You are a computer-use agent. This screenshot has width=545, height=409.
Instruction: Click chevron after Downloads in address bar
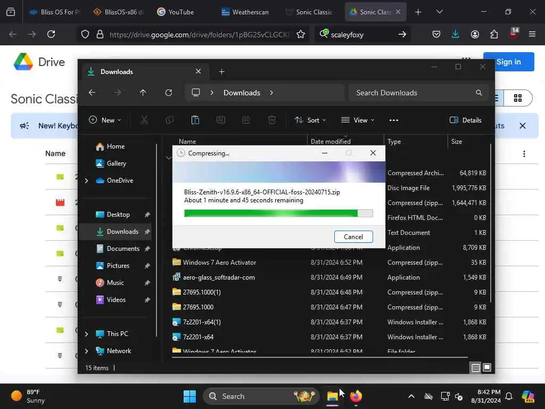271,93
